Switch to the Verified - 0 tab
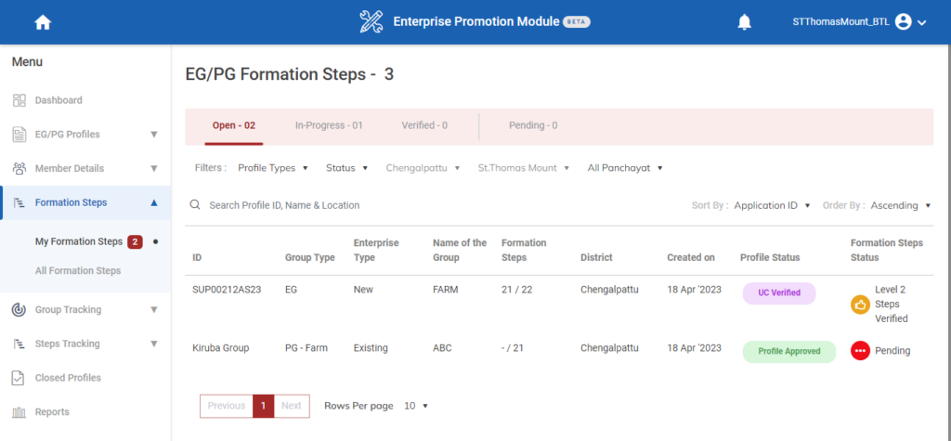The height and width of the screenshot is (441, 951). click(424, 125)
